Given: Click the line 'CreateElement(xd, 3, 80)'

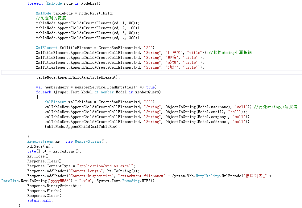Looking at the screenshot, I should pyautogui.click(x=87, y=33).
